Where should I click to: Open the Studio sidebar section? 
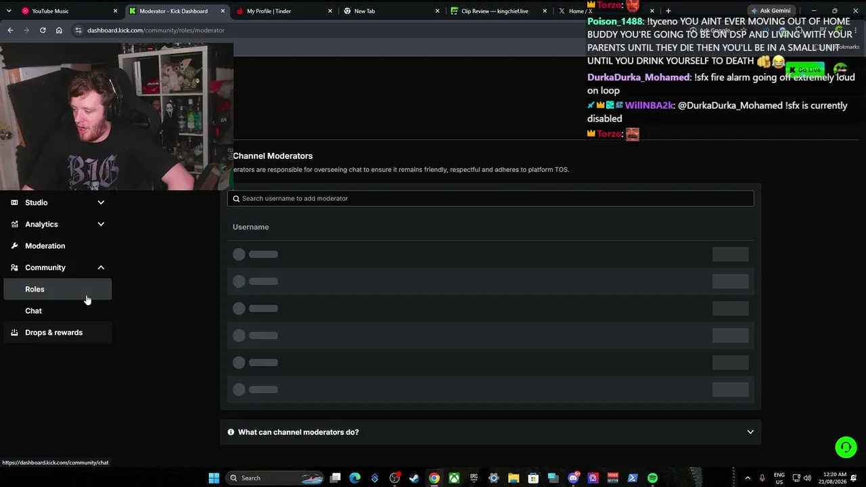pyautogui.click(x=58, y=202)
